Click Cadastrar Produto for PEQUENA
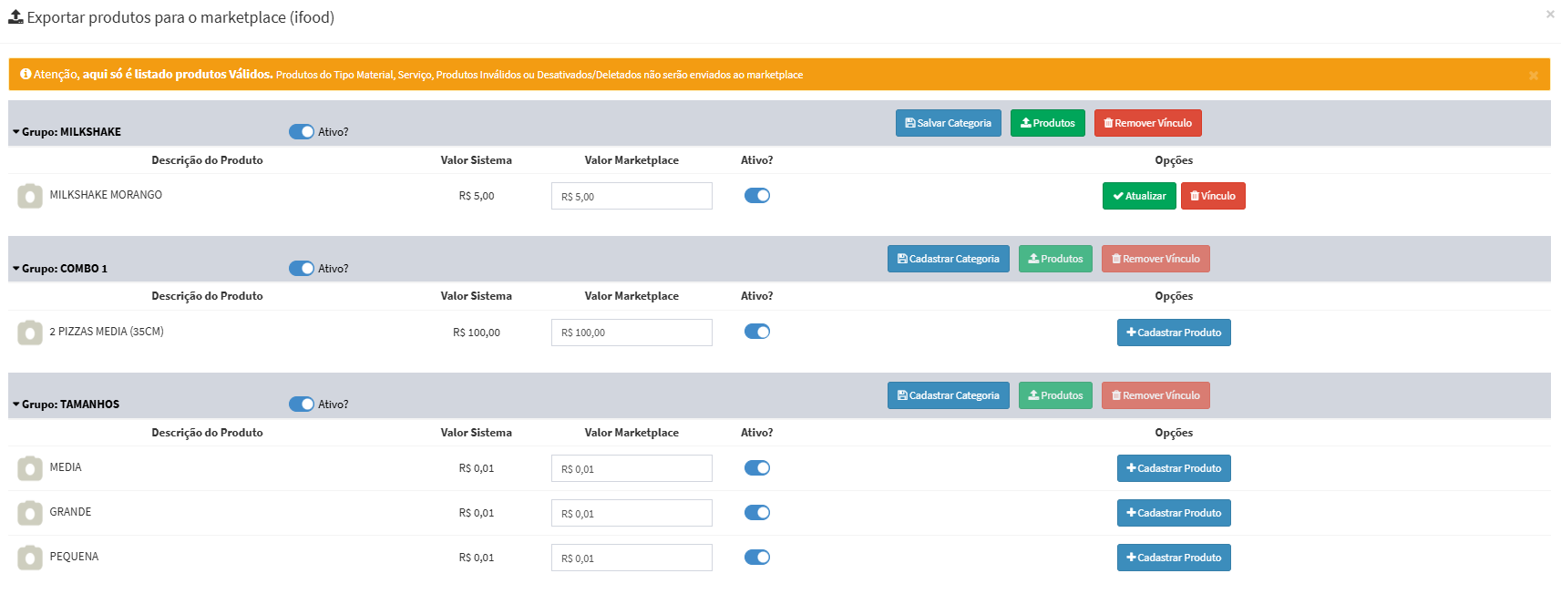Viewport: 1561px width, 594px height. tap(1174, 558)
